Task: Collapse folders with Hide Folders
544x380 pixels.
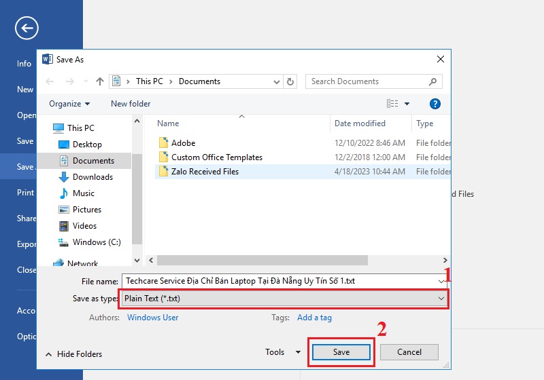Action: (73, 354)
